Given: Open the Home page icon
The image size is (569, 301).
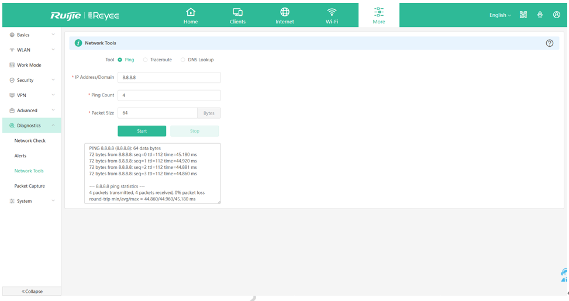Looking at the screenshot, I should [x=191, y=12].
